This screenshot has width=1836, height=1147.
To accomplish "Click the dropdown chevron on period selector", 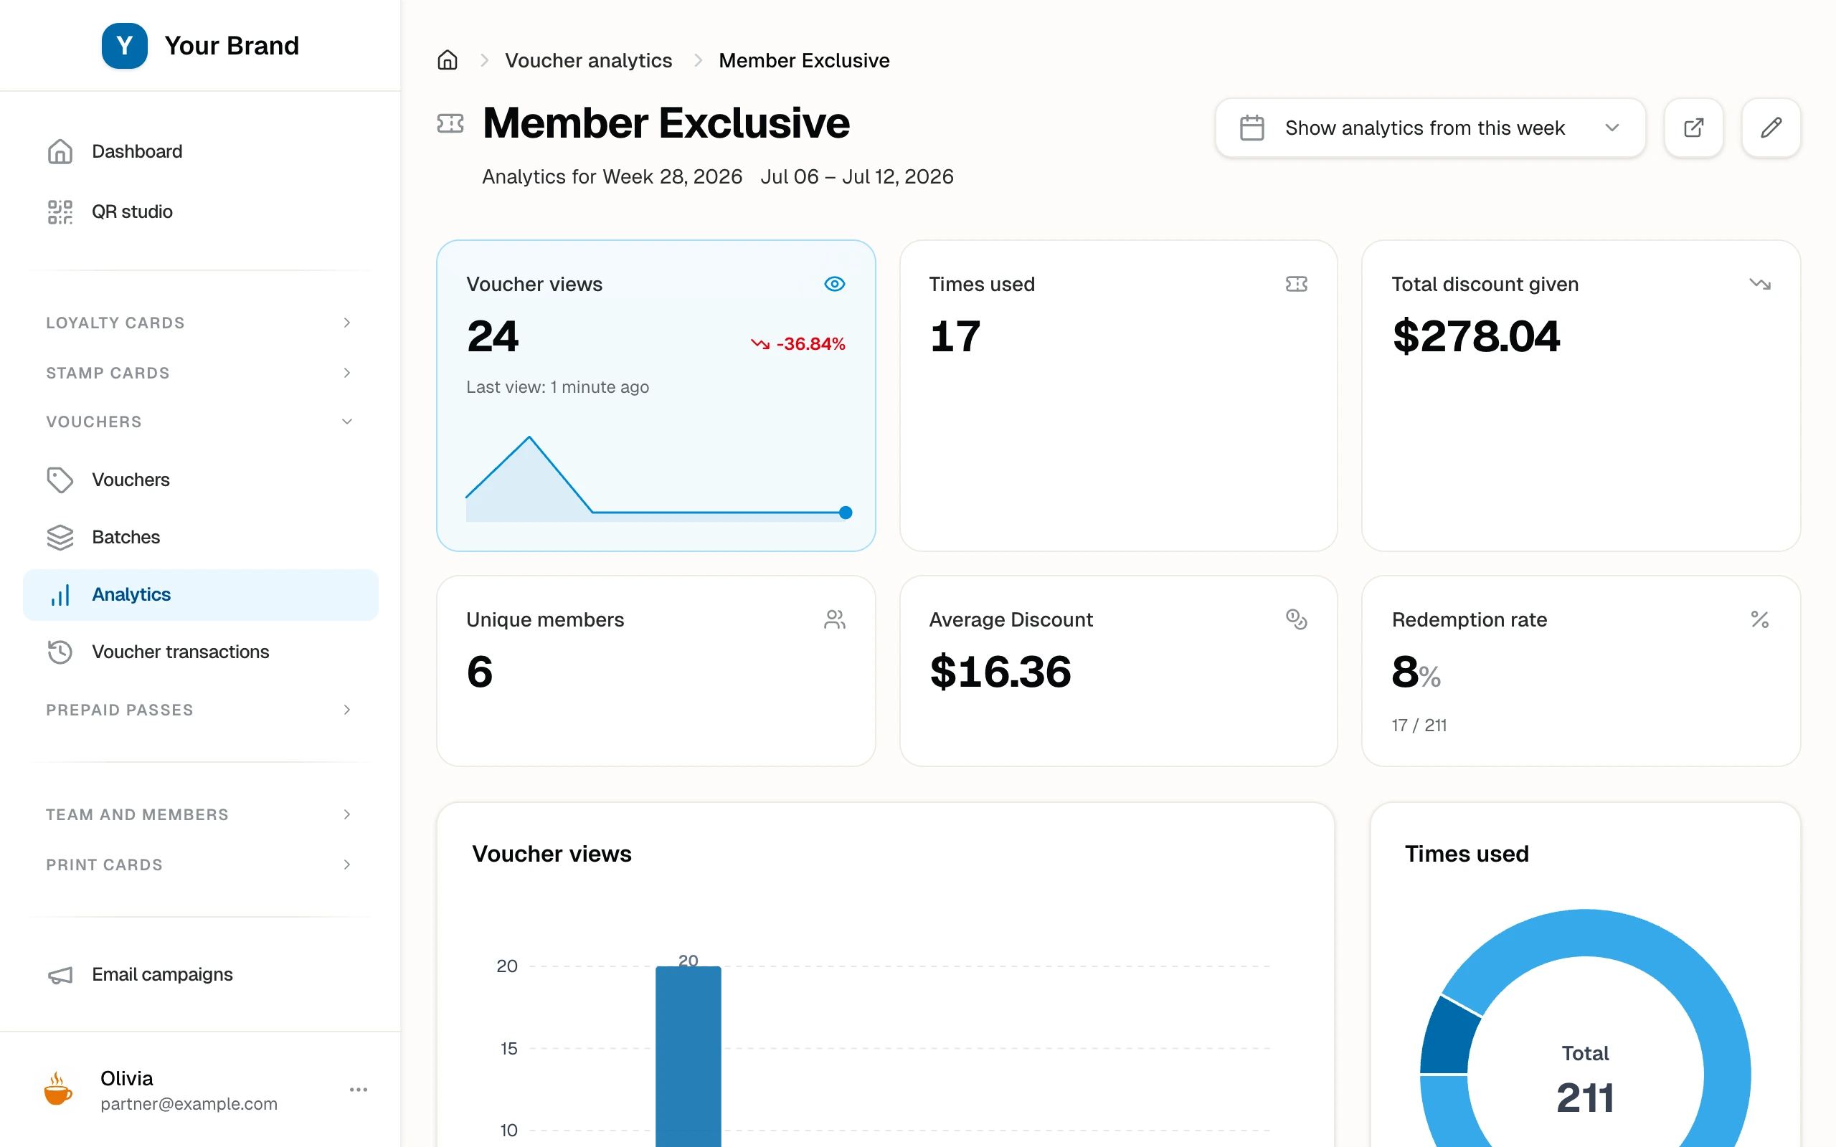I will pyautogui.click(x=1612, y=128).
